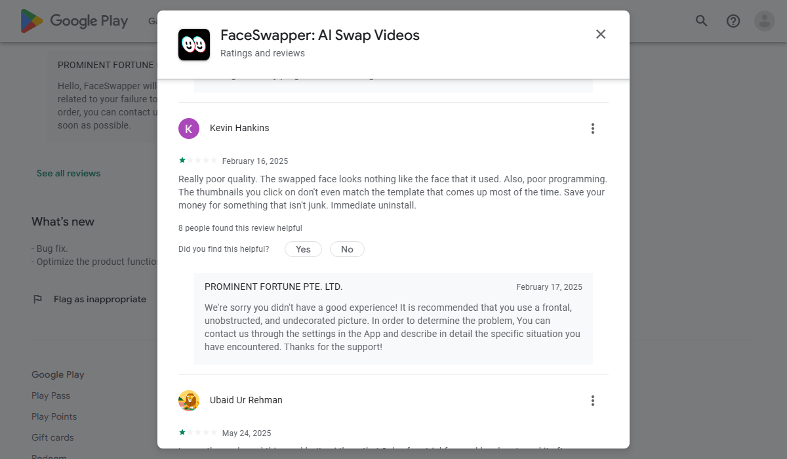The height and width of the screenshot is (459, 787).
Task: Click Kevin Hankins reviewer name
Action: pos(239,128)
